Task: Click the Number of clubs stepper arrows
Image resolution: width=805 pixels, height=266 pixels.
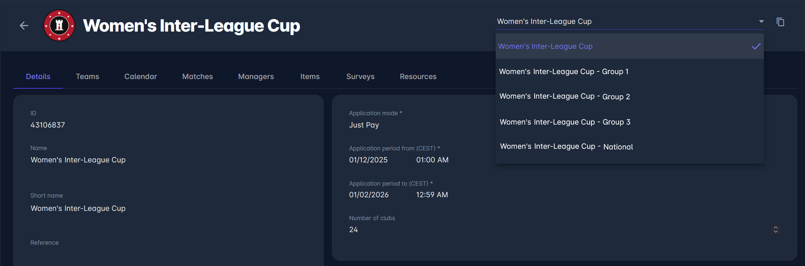Action: click(776, 229)
